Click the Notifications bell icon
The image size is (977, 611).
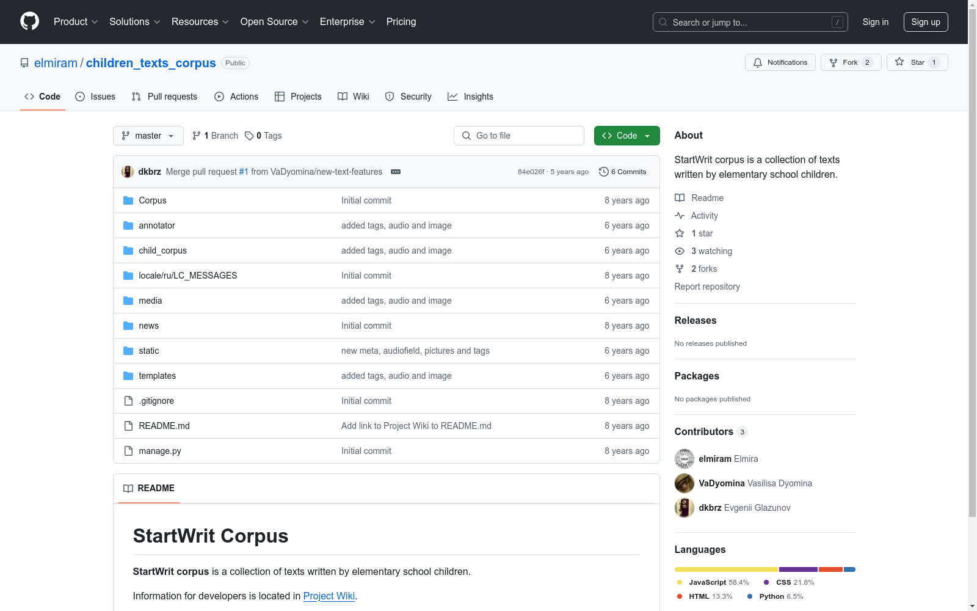[758, 62]
